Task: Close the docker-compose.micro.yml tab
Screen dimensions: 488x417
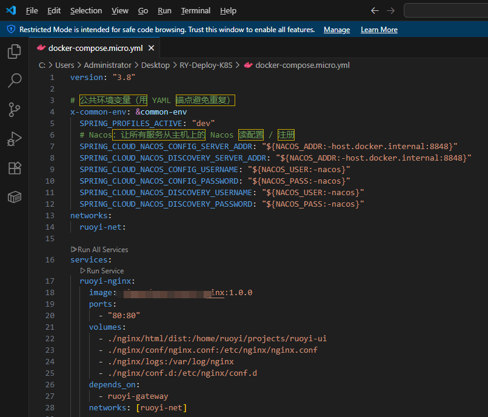Action: point(152,48)
